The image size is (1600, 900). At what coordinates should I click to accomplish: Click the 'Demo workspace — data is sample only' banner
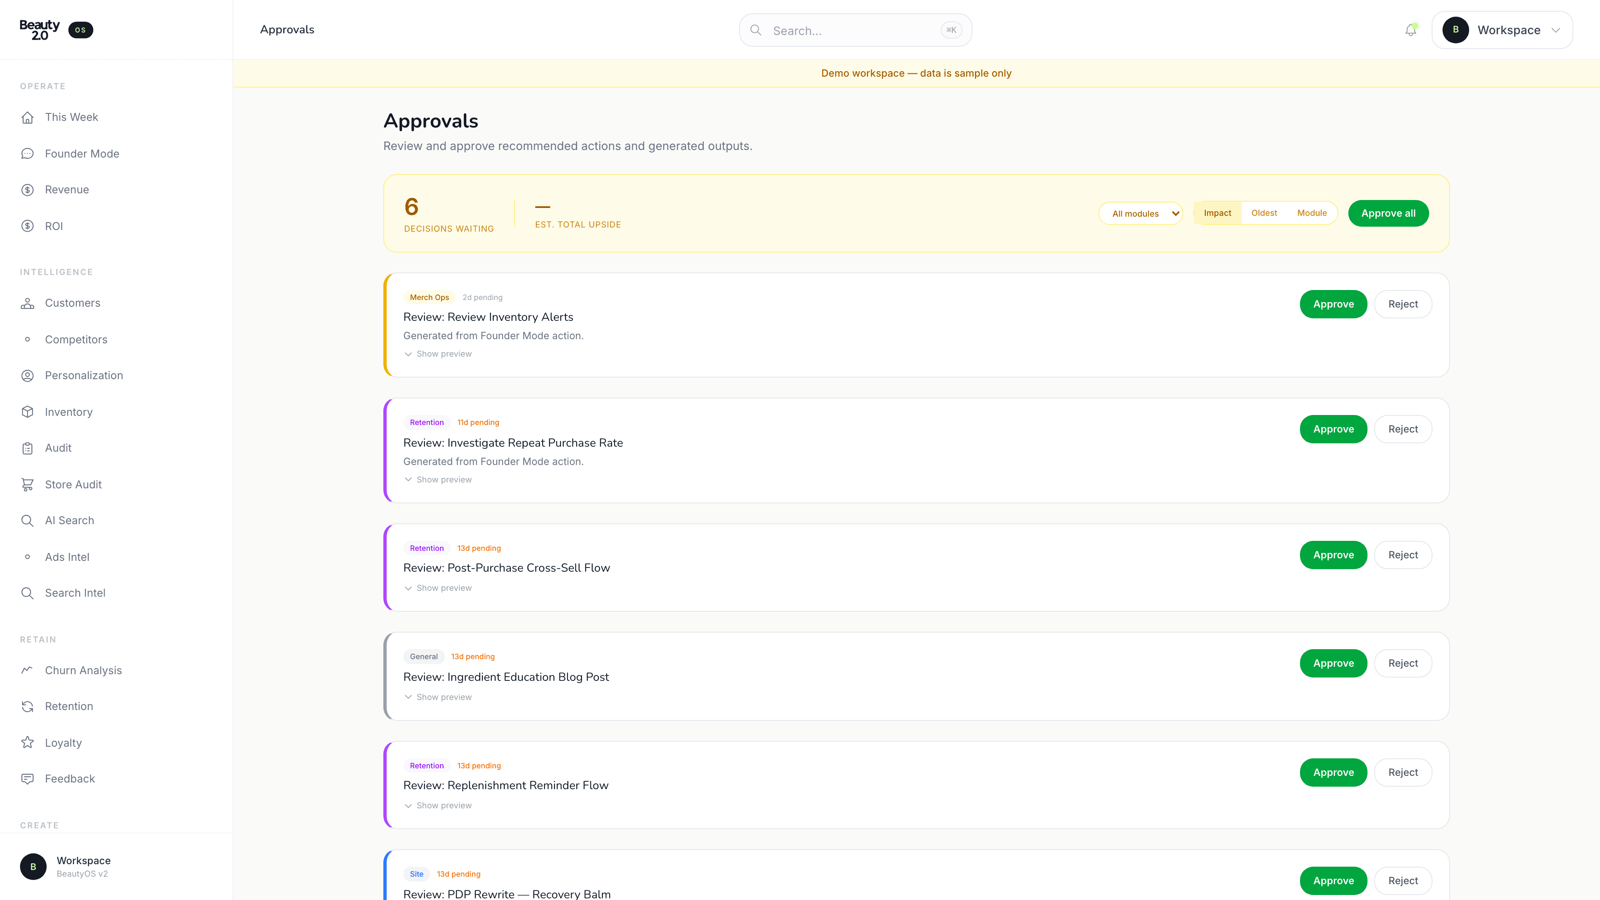pos(916,73)
